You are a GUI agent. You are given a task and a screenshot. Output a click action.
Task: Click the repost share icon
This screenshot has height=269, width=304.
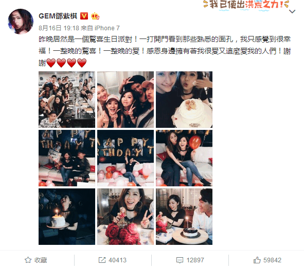102,260
